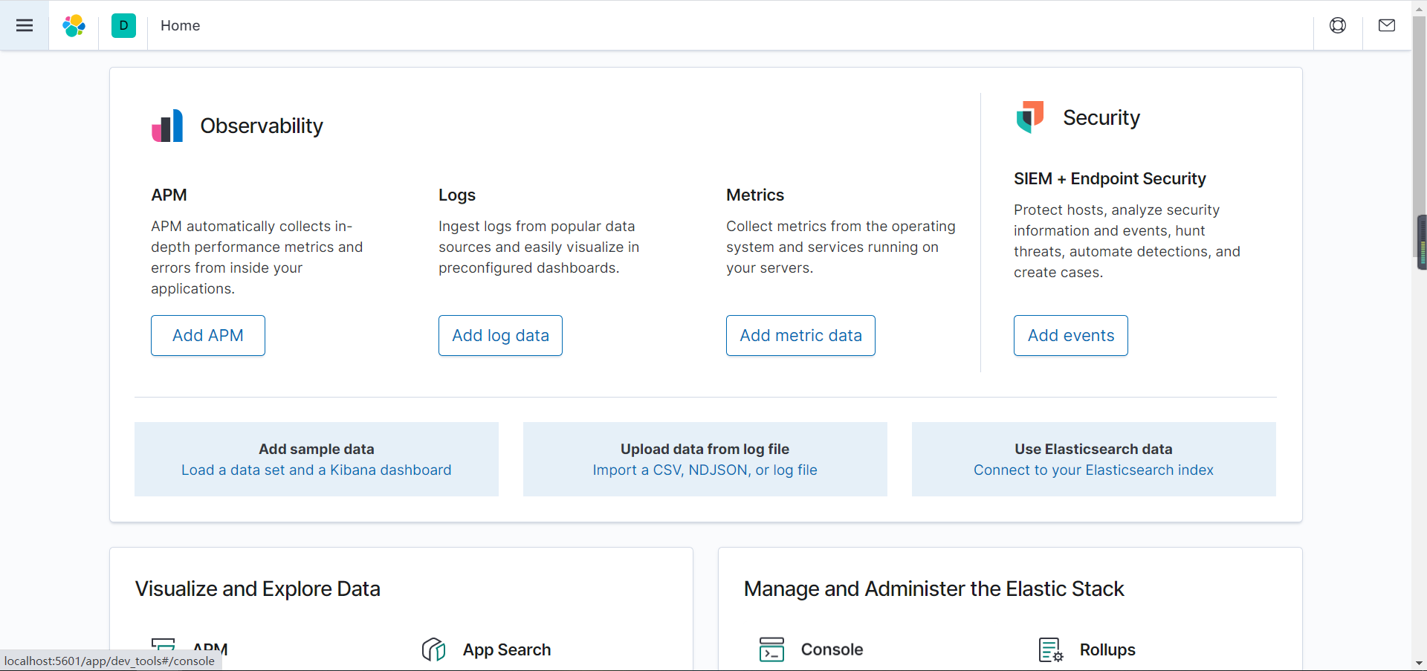Click the Upload data from log file heading

click(x=705, y=449)
